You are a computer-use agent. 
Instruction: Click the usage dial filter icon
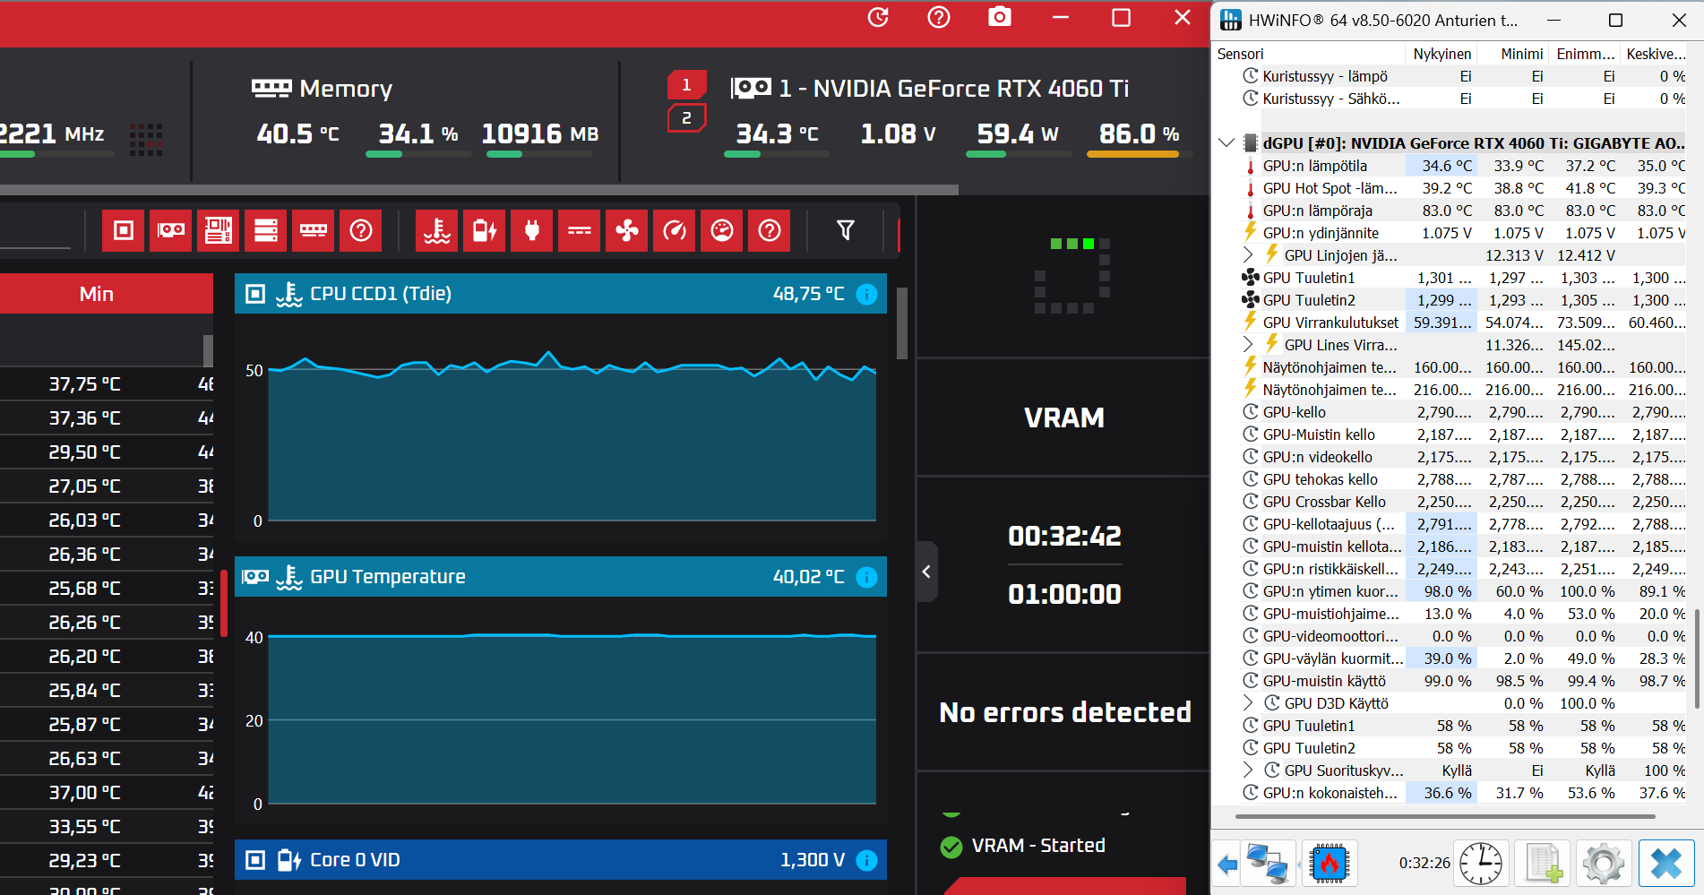(722, 231)
